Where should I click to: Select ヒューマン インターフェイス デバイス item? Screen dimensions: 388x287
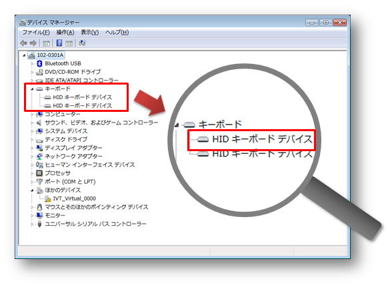pos(90,164)
